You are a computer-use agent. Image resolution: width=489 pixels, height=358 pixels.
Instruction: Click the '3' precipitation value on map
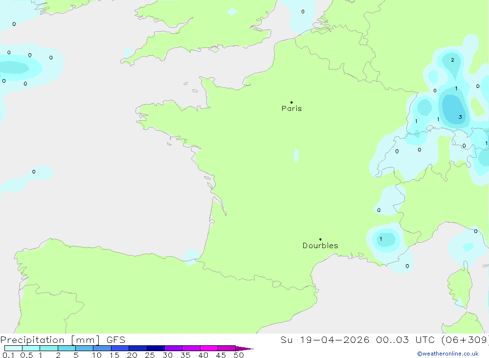[x=460, y=117]
